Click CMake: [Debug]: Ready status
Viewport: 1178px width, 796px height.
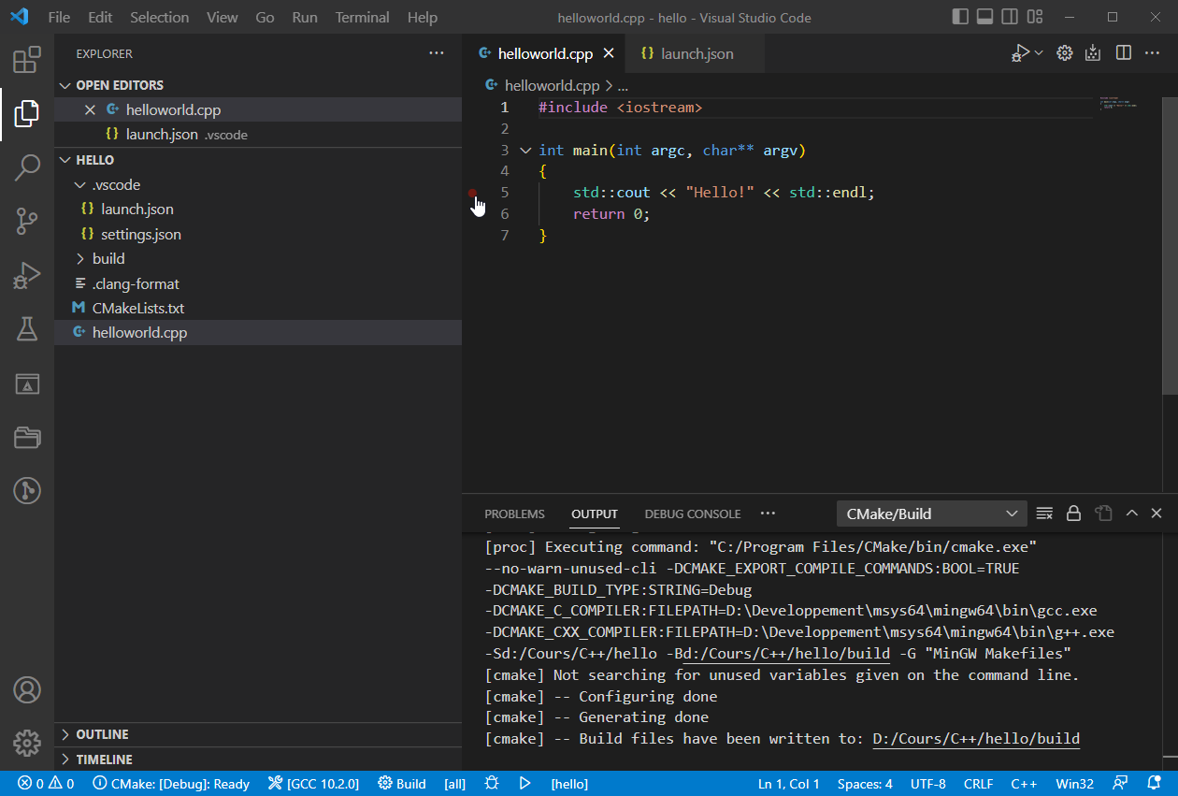171,784
